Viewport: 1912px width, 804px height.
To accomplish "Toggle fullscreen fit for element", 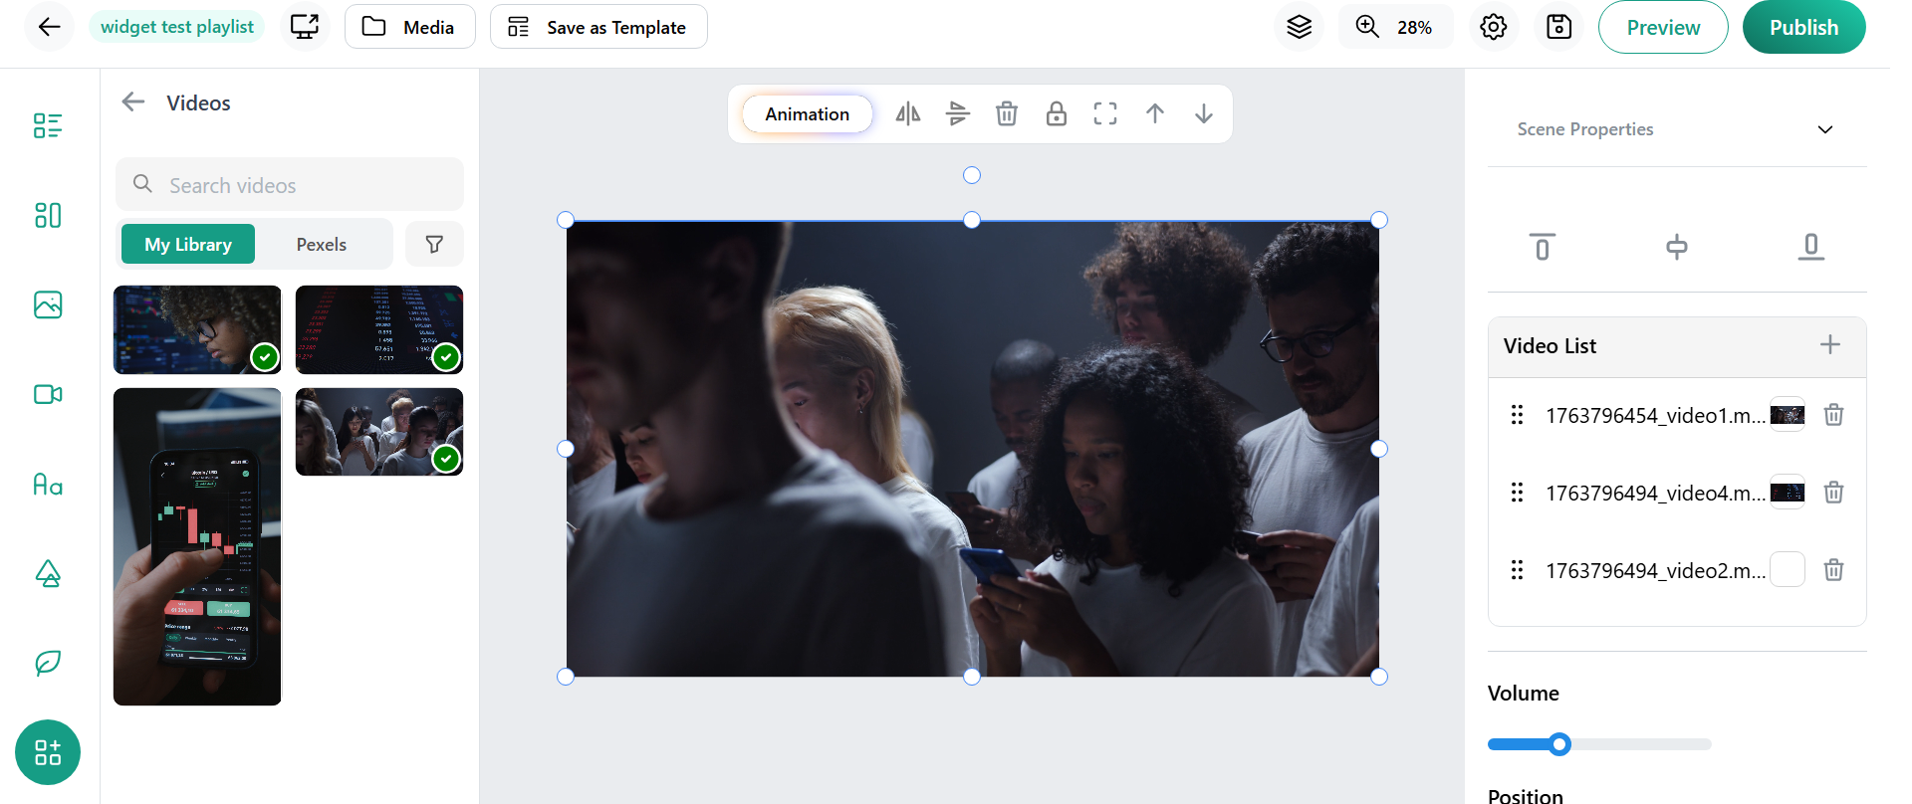I will click(1105, 113).
